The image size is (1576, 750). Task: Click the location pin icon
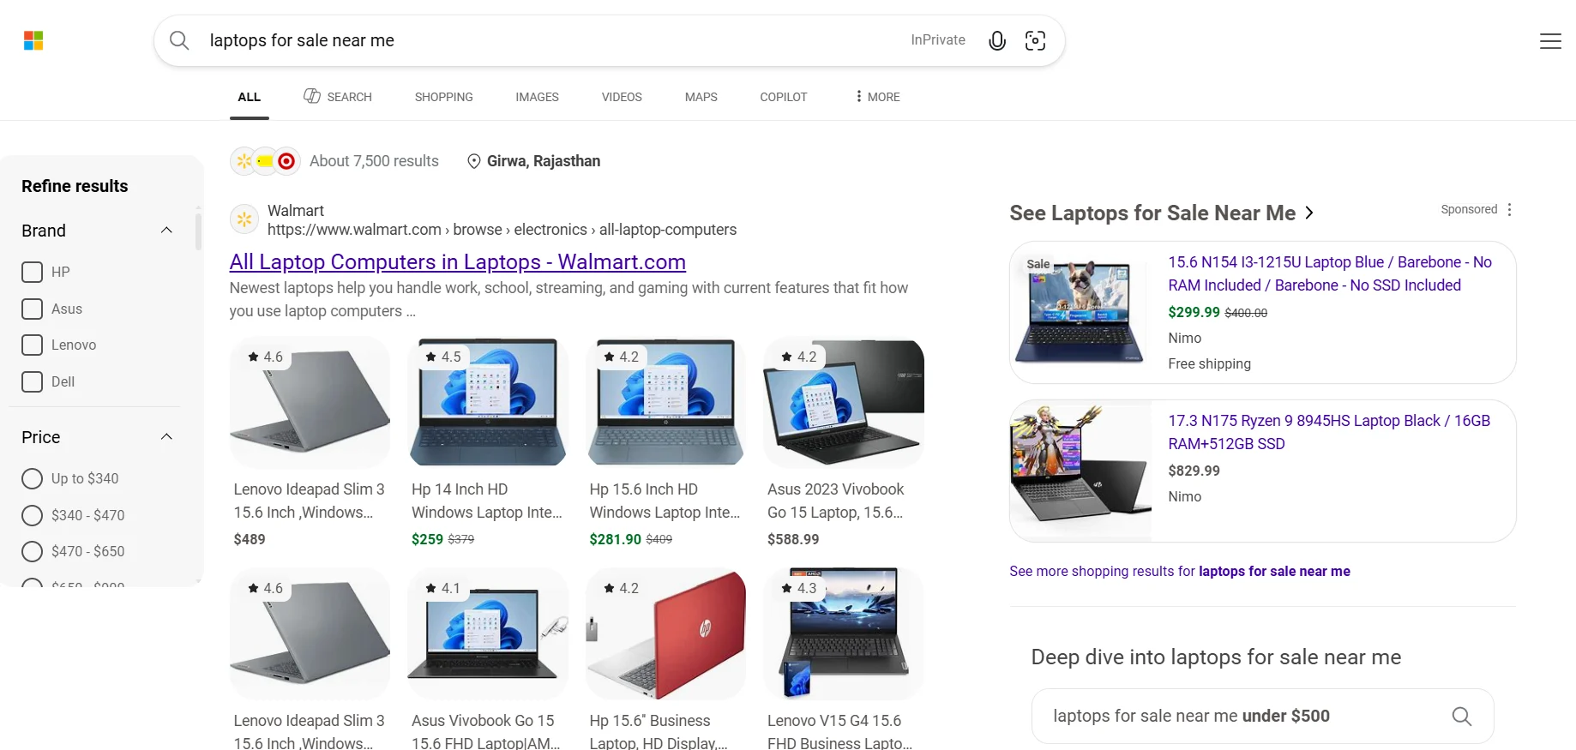click(x=473, y=161)
